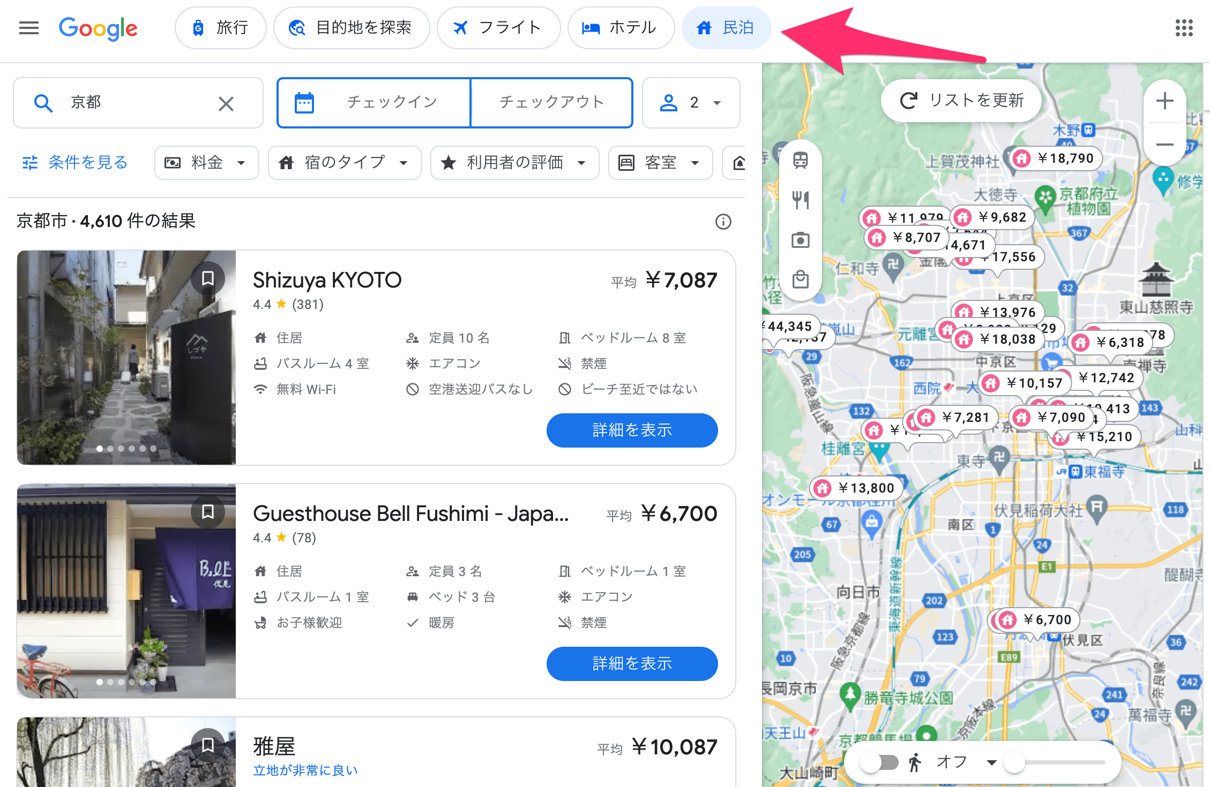Adjust the map travel time slider

(1055, 762)
